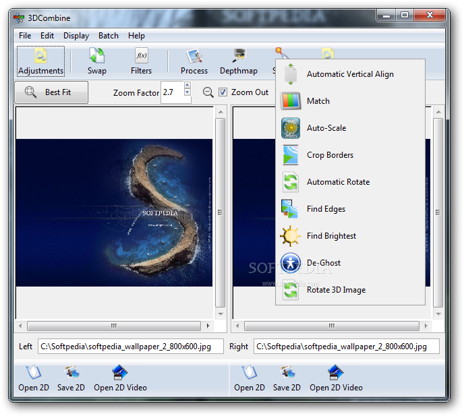This screenshot has width=464, height=416.
Task: Open the File menu
Action: (x=25, y=36)
